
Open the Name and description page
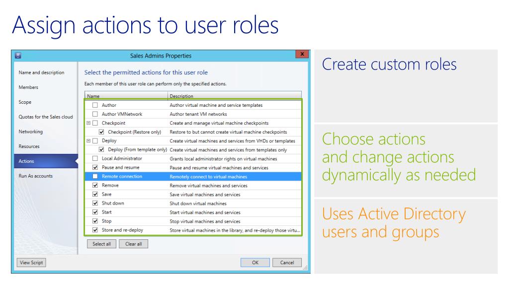click(42, 72)
